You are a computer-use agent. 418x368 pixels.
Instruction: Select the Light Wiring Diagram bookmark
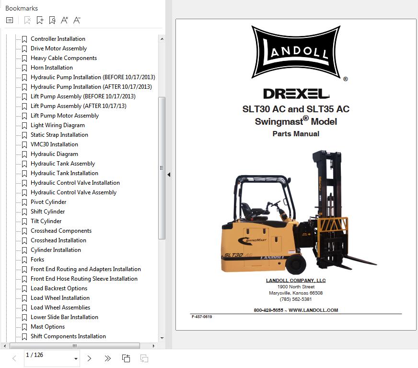(58, 125)
